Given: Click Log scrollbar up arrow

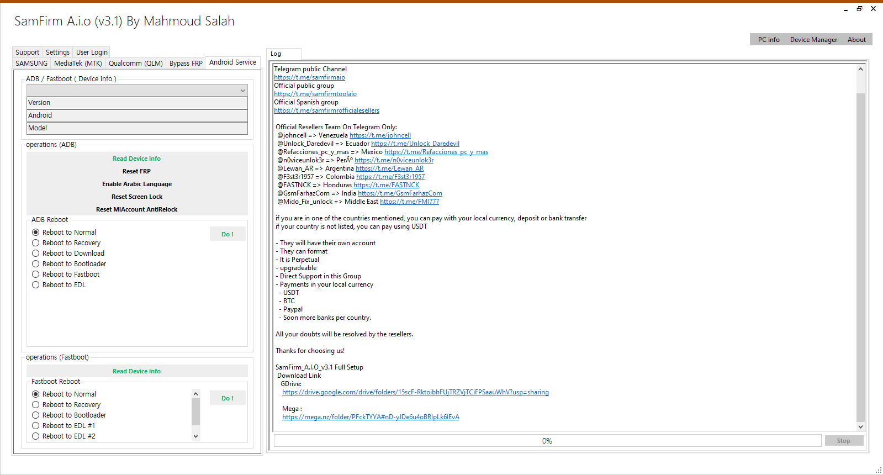Looking at the screenshot, I should click(x=860, y=69).
